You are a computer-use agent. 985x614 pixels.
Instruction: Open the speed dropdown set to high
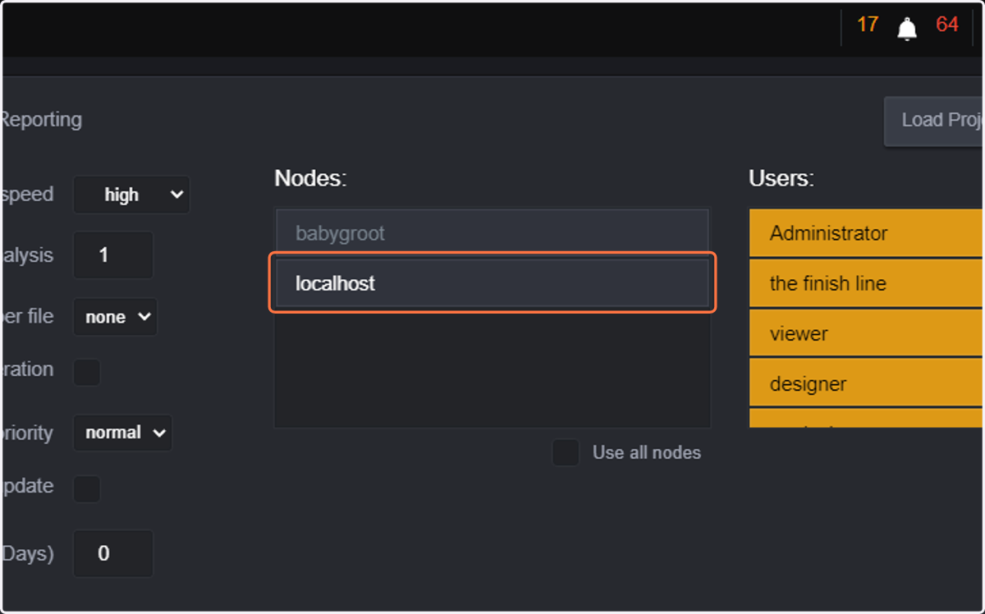tap(131, 195)
